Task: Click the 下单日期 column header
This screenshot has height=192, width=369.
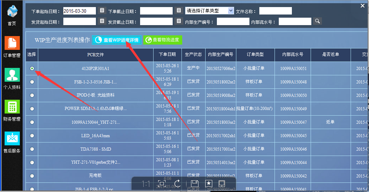Action: click(167, 55)
